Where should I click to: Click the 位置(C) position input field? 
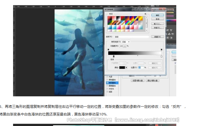[141, 68]
